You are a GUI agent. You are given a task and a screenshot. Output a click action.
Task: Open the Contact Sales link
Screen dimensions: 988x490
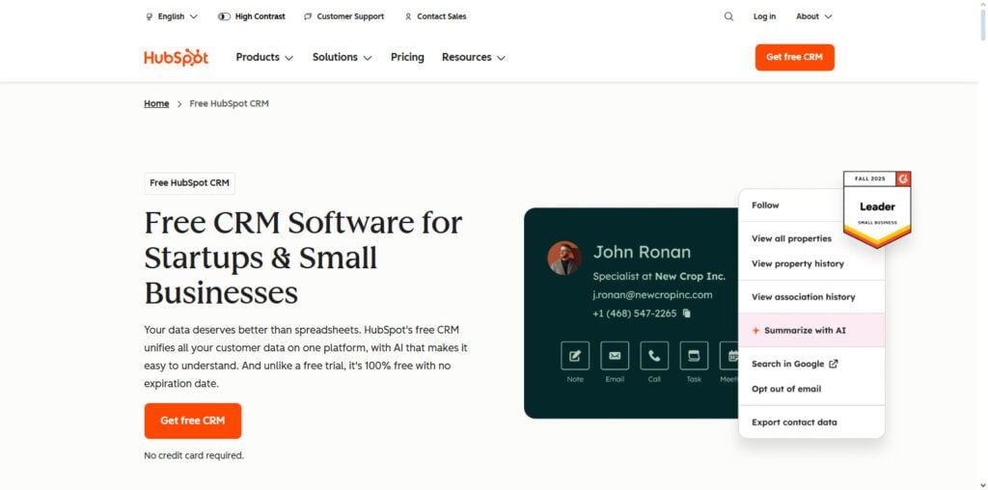click(x=435, y=17)
